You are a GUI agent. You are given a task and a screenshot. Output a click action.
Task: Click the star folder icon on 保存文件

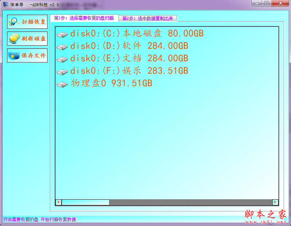14,56
